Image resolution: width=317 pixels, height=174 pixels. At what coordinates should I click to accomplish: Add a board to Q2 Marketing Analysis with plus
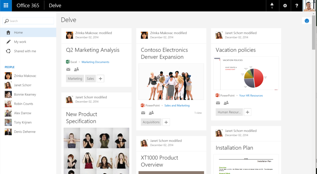[x=101, y=79]
